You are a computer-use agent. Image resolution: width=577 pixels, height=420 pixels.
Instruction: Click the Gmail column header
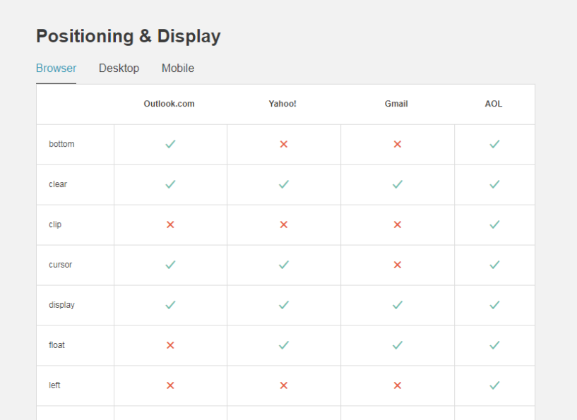396,104
